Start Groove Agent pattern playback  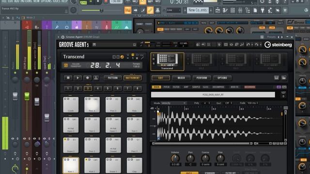click(x=77, y=78)
